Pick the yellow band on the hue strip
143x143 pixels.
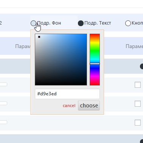click(95, 42)
